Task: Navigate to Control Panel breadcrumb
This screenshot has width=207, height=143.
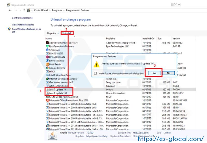Action: coord(41,10)
